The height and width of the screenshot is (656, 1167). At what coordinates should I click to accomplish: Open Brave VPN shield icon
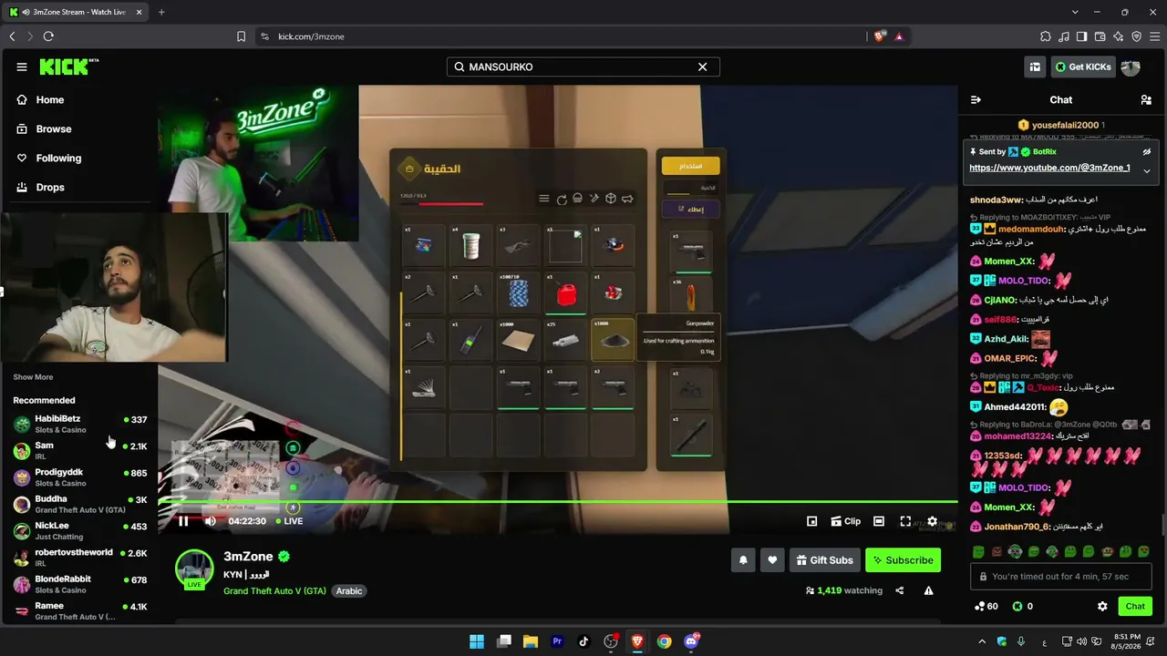click(1136, 36)
